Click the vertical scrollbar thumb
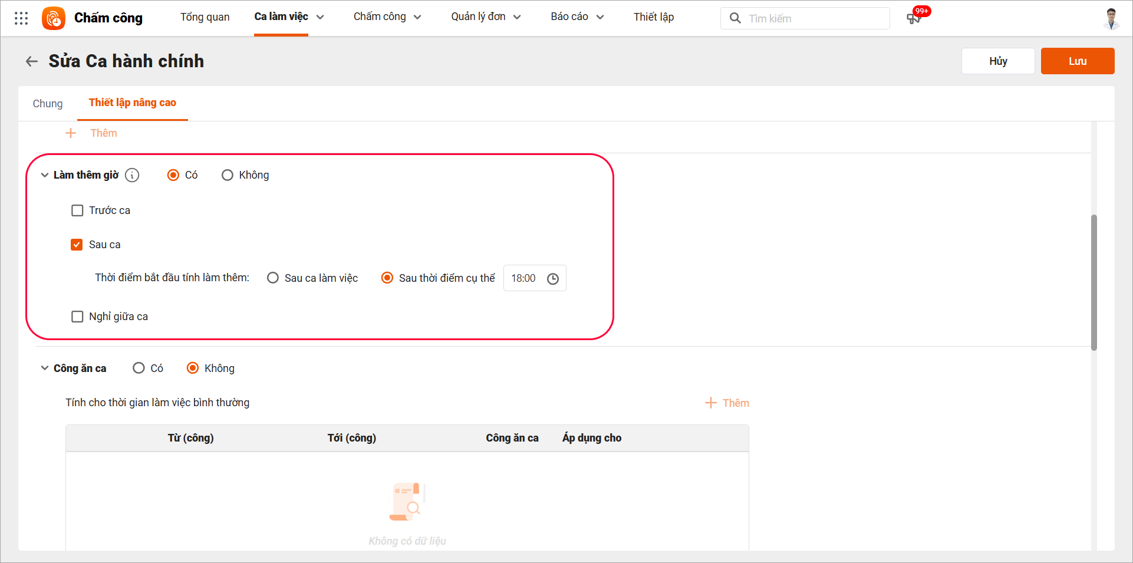The height and width of the screenshot is (563, 1133). tap(1094, 282)
